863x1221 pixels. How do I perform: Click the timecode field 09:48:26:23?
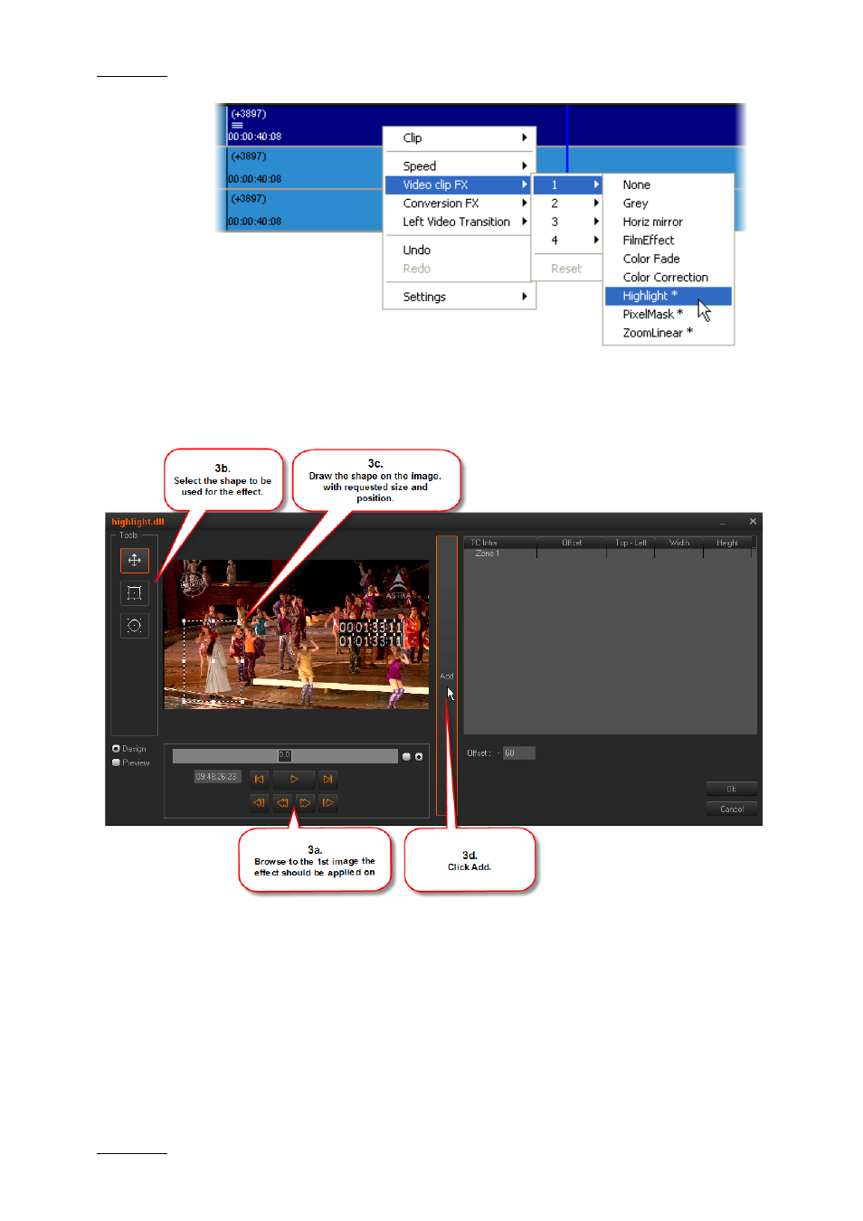point(217,777)
